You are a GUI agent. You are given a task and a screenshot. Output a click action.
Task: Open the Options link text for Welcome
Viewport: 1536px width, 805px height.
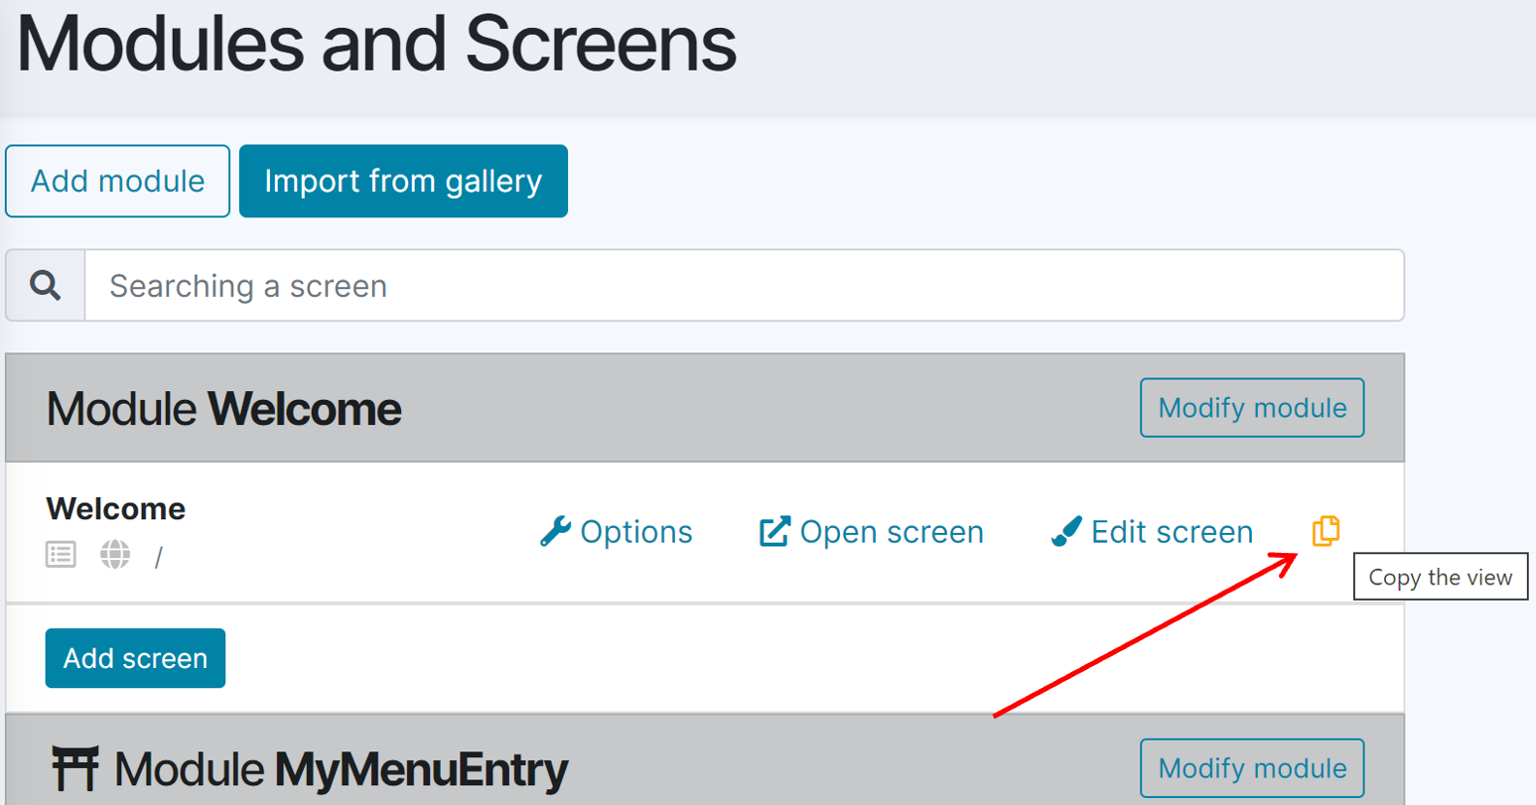click(636, 532)
